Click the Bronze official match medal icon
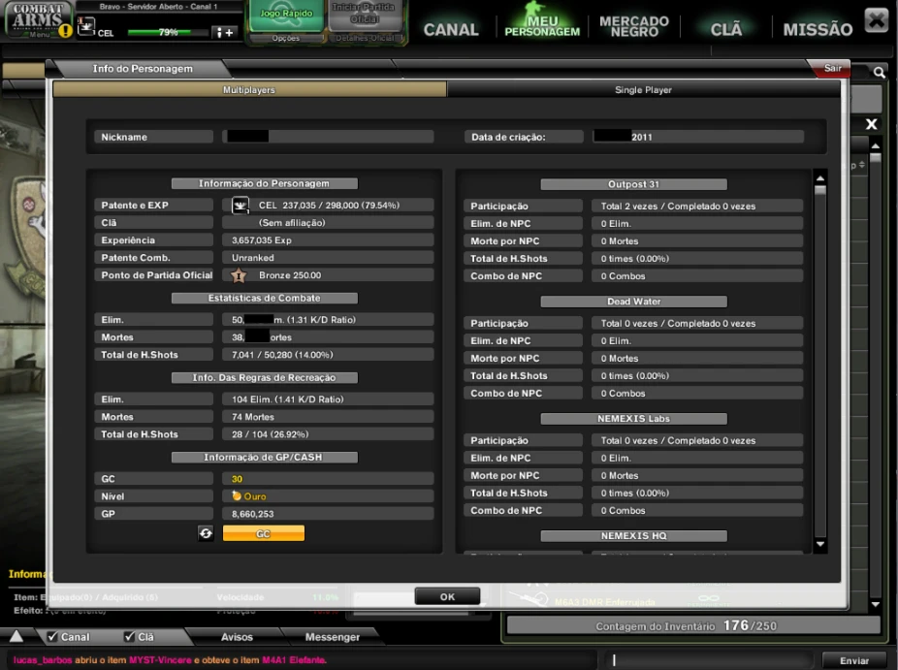The height and width of the screenshot is (670, 898). [x=239, y=275]
